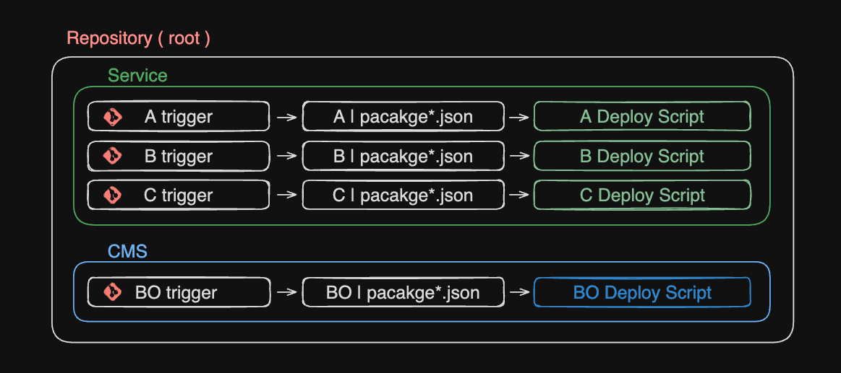Click the B trigger text label
Viewport: 841px width, 373px height.
178,156
